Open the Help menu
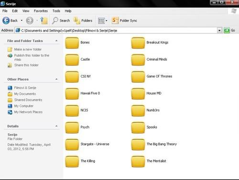Image resolution: width=239 pixels, height=180 pixels. tap(68, 11)
